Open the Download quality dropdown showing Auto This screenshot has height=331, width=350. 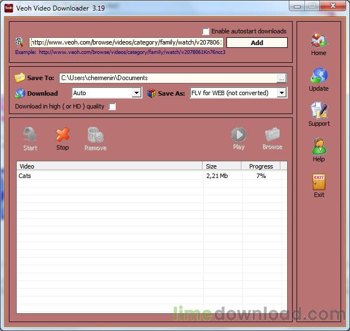pyautogui.click(x=107, y=93)
